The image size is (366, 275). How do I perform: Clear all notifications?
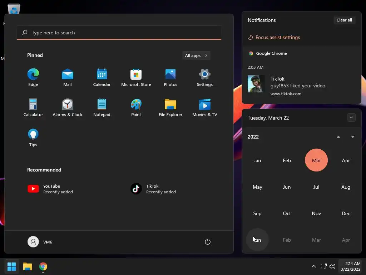point(344,20)
